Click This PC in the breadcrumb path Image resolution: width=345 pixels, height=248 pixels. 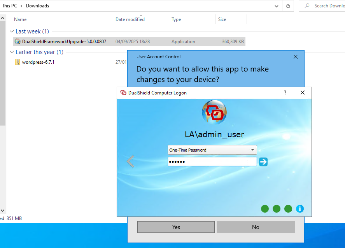coord(9,6)
